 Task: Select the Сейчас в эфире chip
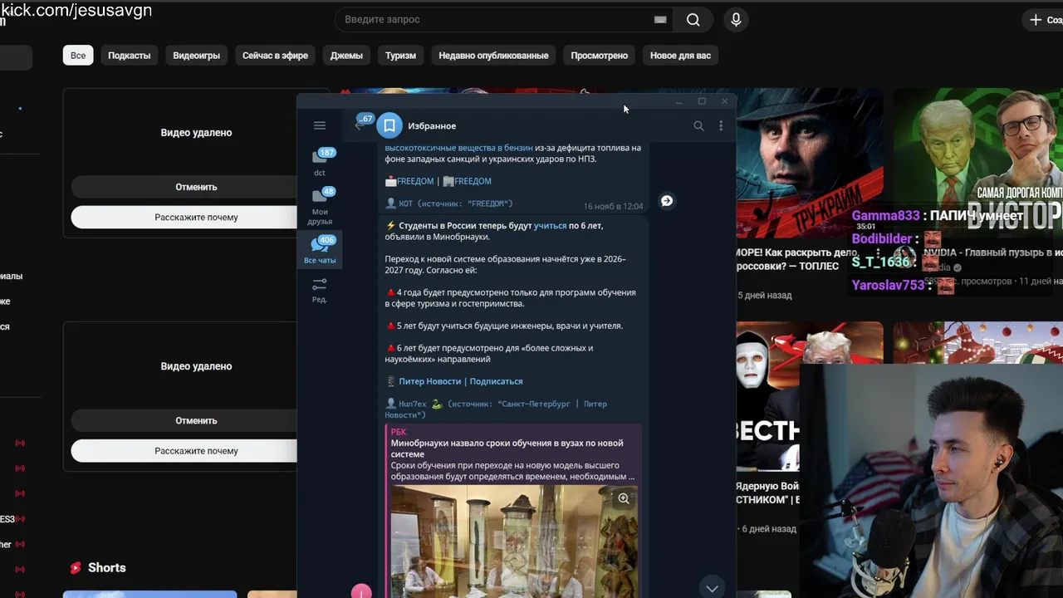(275, 56)
